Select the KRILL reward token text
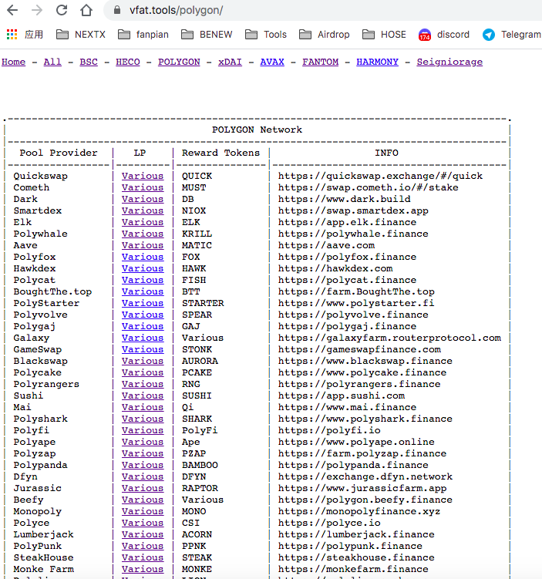 [197, 234]
